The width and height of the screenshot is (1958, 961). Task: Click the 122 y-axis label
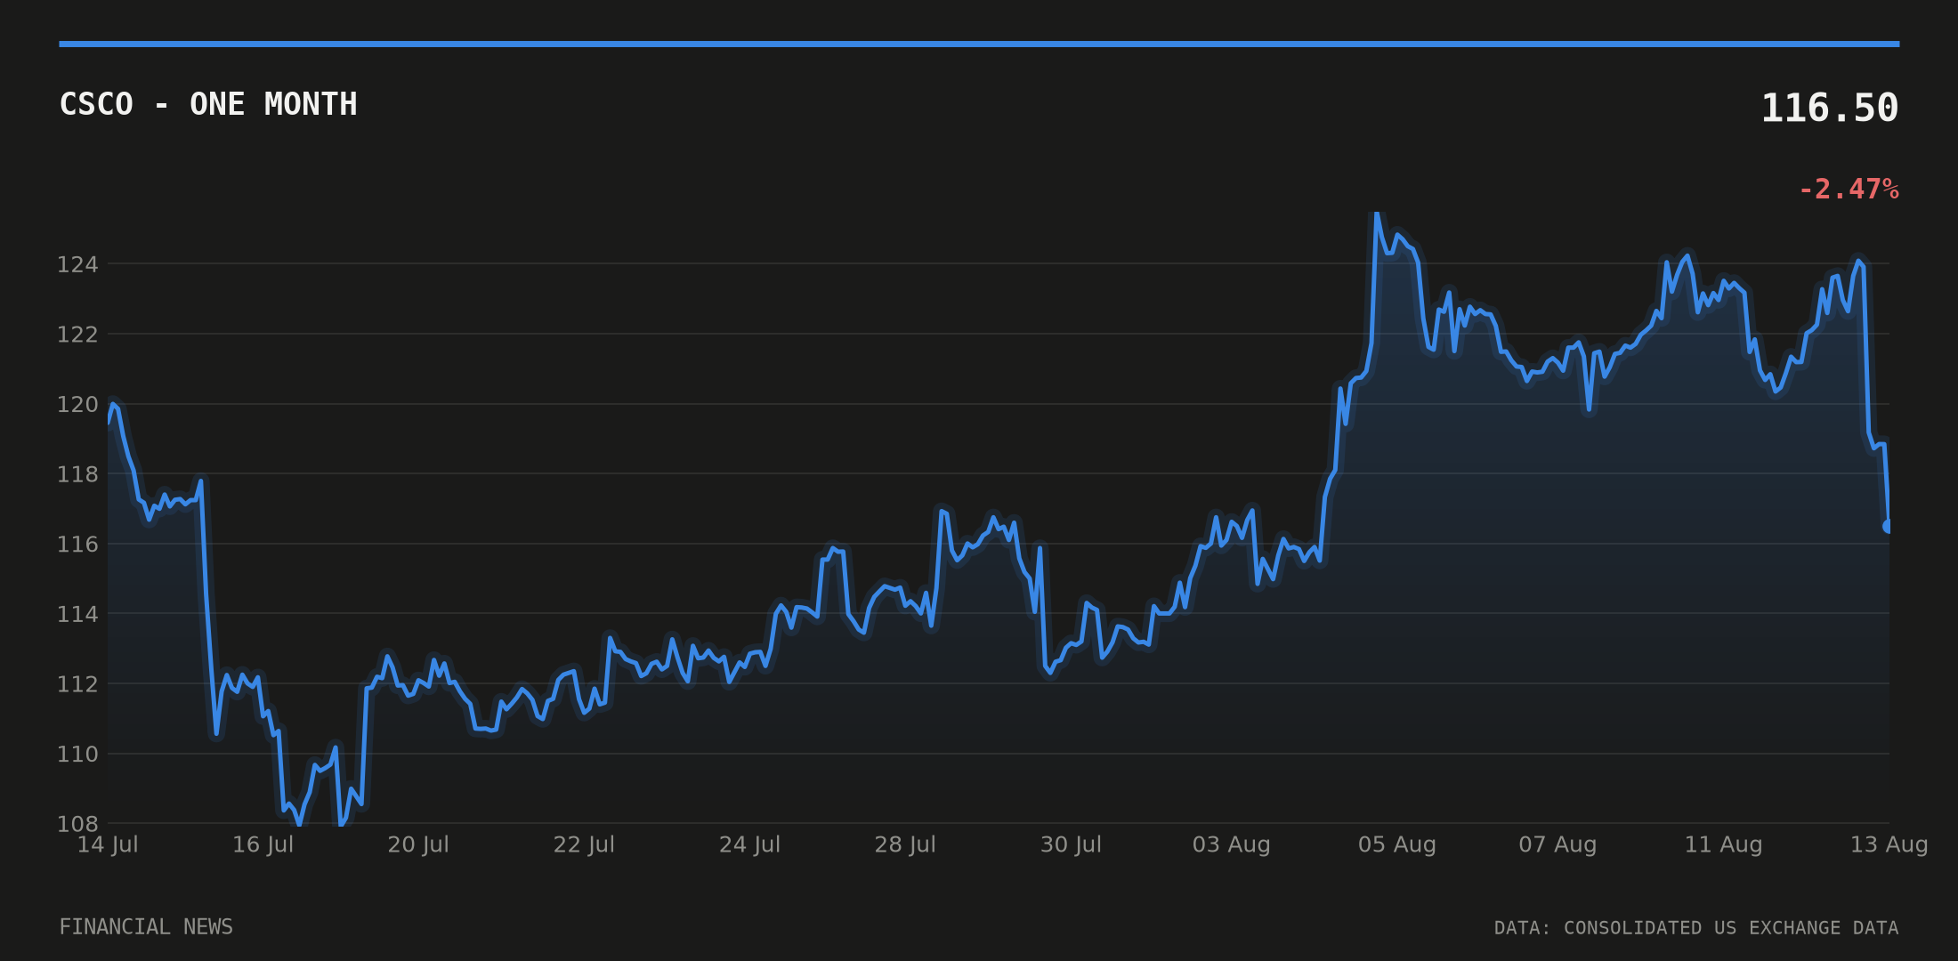pos(77,335)
